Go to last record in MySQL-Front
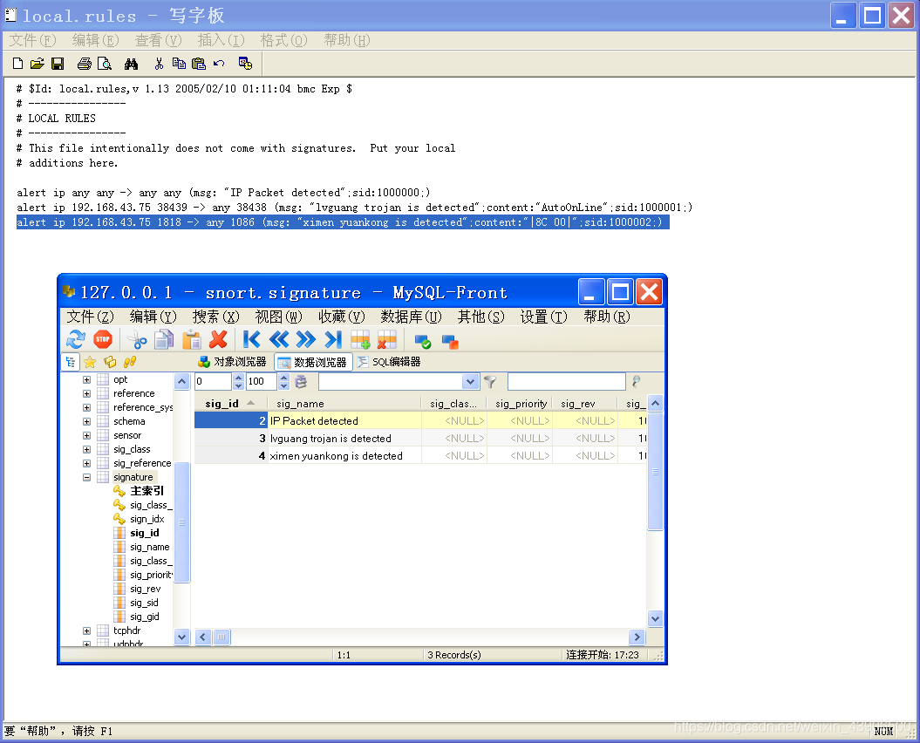The image size is (920, 743). click(x=332, y=339)
